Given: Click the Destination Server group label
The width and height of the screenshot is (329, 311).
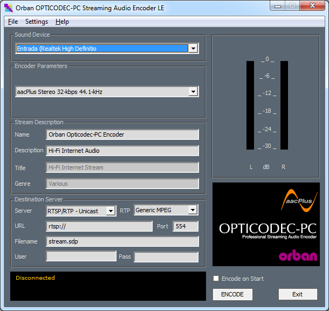Looking at the screenshot, I should [39, 199].
